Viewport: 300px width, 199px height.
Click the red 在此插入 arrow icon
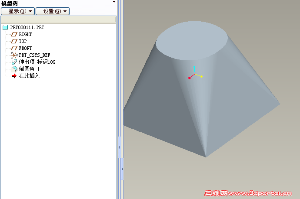(14, 76)
